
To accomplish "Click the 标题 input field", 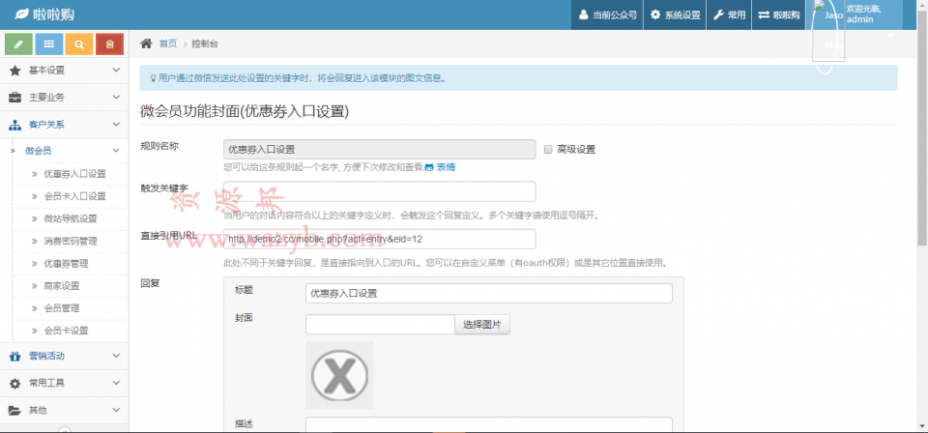I will (489, 294).
